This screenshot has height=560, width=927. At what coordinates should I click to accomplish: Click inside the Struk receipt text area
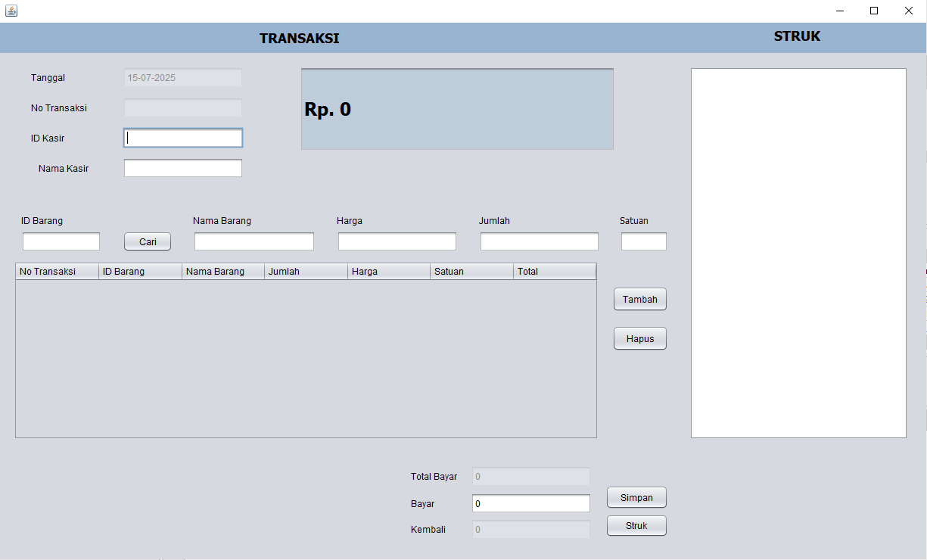coord(798,253)
